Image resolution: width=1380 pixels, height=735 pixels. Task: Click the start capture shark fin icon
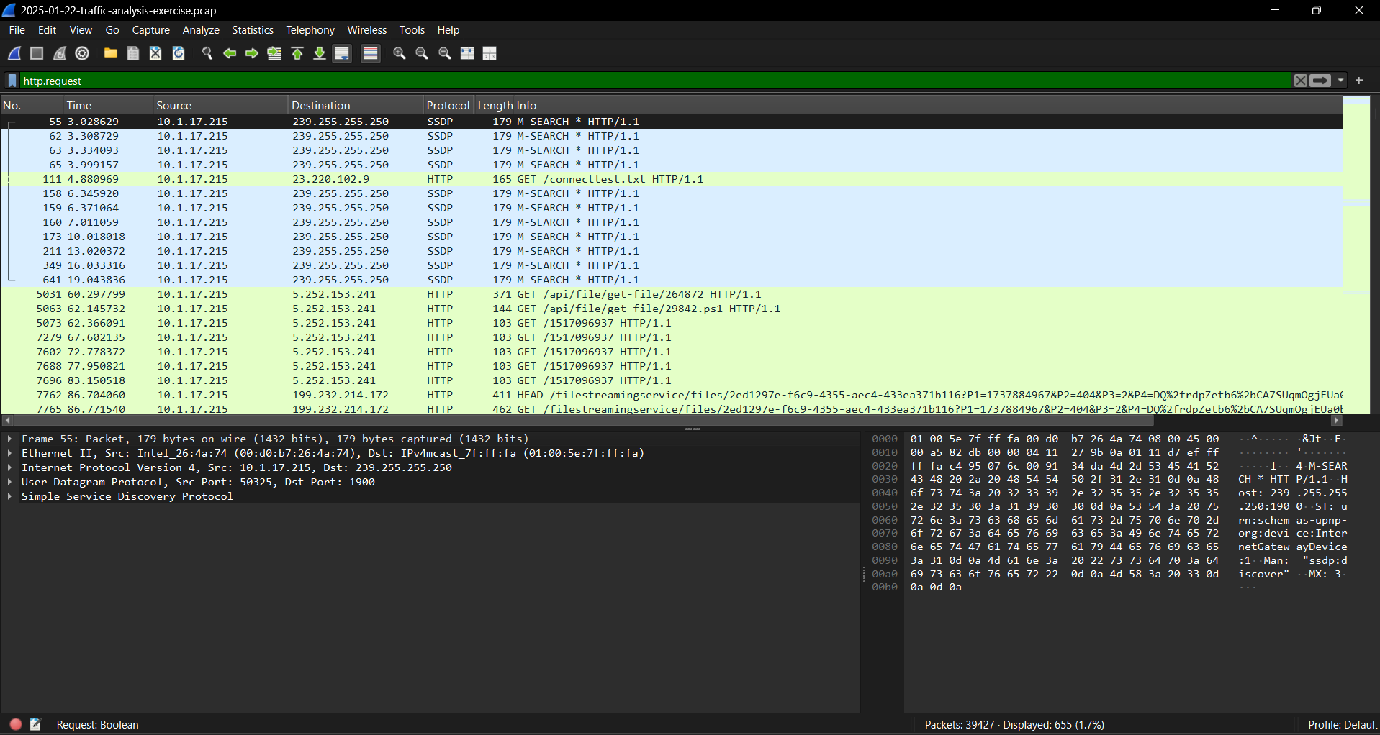(14, 53)
